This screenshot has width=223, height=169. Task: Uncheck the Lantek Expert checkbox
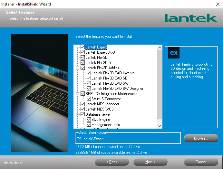pos(82,47)
